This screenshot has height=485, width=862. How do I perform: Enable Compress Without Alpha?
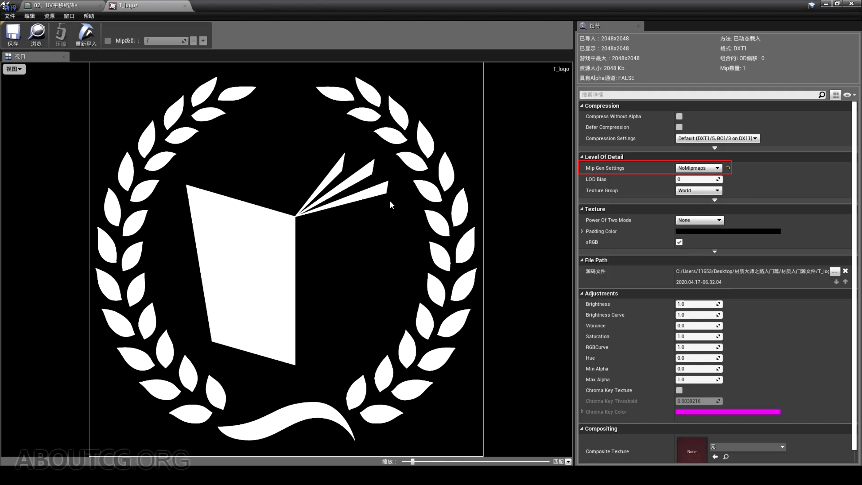coord(679,116)
